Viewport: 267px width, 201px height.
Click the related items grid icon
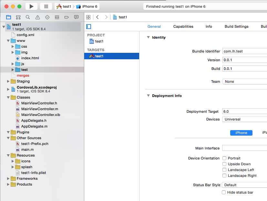coord(88,17)
